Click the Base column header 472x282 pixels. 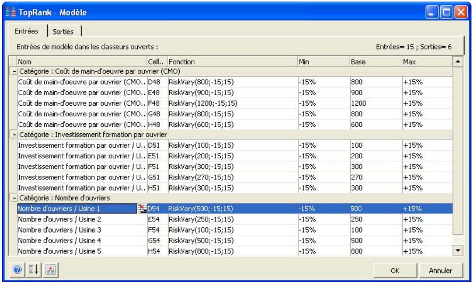coord(376,62)
